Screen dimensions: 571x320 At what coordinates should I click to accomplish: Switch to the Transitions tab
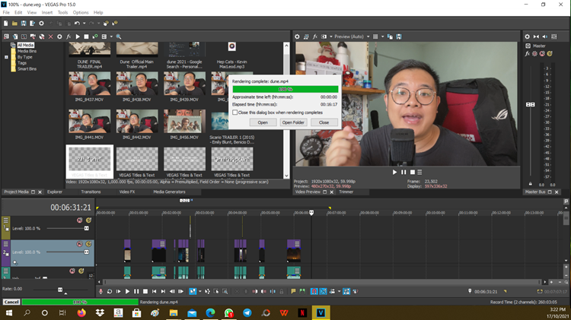[x=91, y=192]
